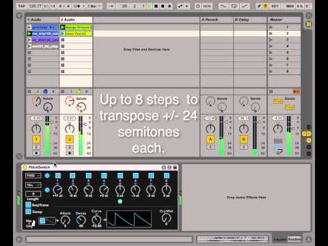
Task: Click track 2 activator button
Action: [x=70, y=139]
